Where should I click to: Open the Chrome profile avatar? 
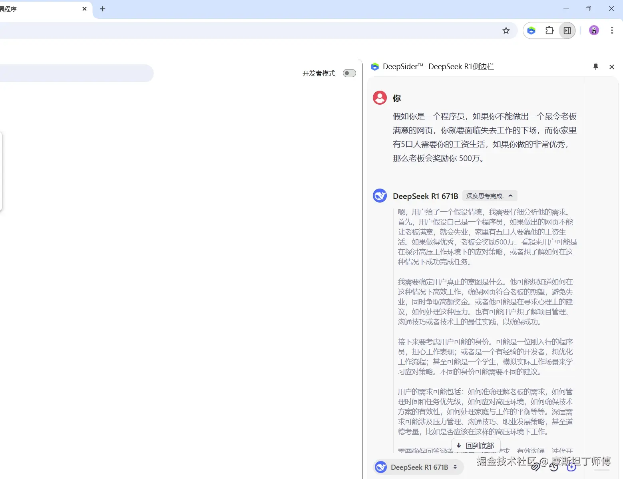click(x=594, y=30)
